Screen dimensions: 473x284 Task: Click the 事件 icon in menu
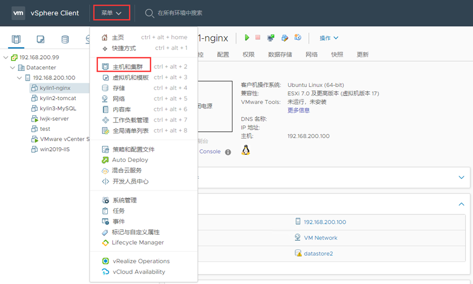106,222
